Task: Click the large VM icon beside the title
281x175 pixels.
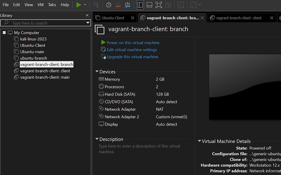Action: pyautogui.click(x=100, y=29)
